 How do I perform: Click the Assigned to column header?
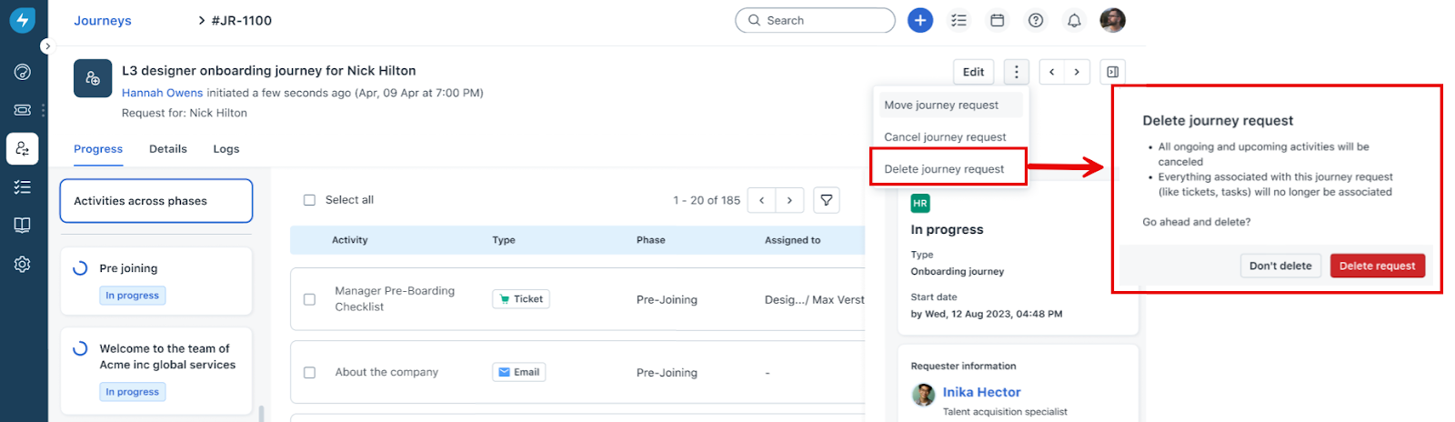tap(793, 240)
